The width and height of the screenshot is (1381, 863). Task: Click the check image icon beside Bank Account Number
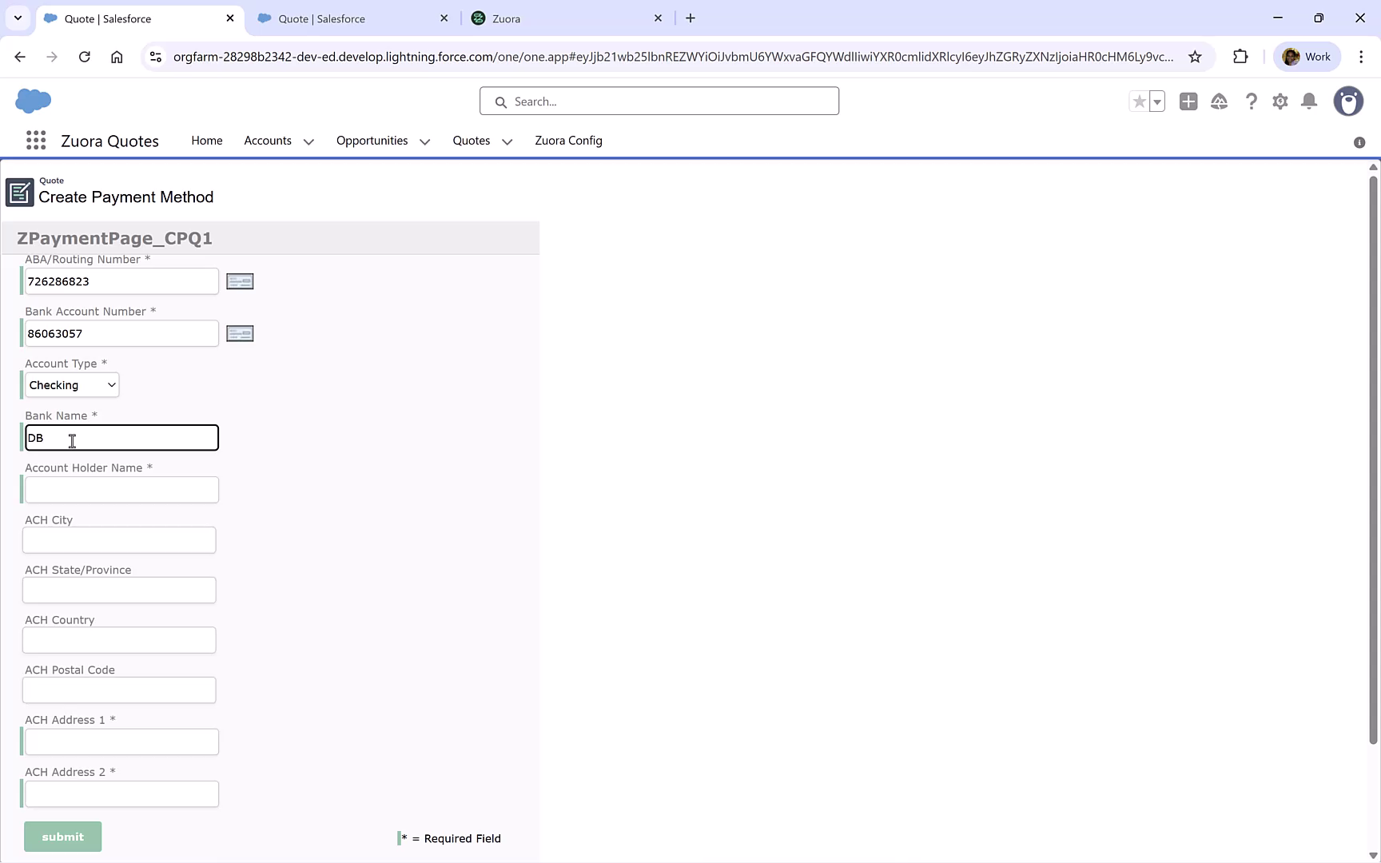(240, 333)
